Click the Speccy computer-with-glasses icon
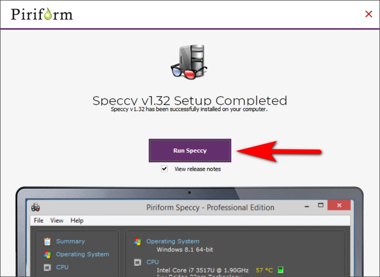 [x=189, y=62]
